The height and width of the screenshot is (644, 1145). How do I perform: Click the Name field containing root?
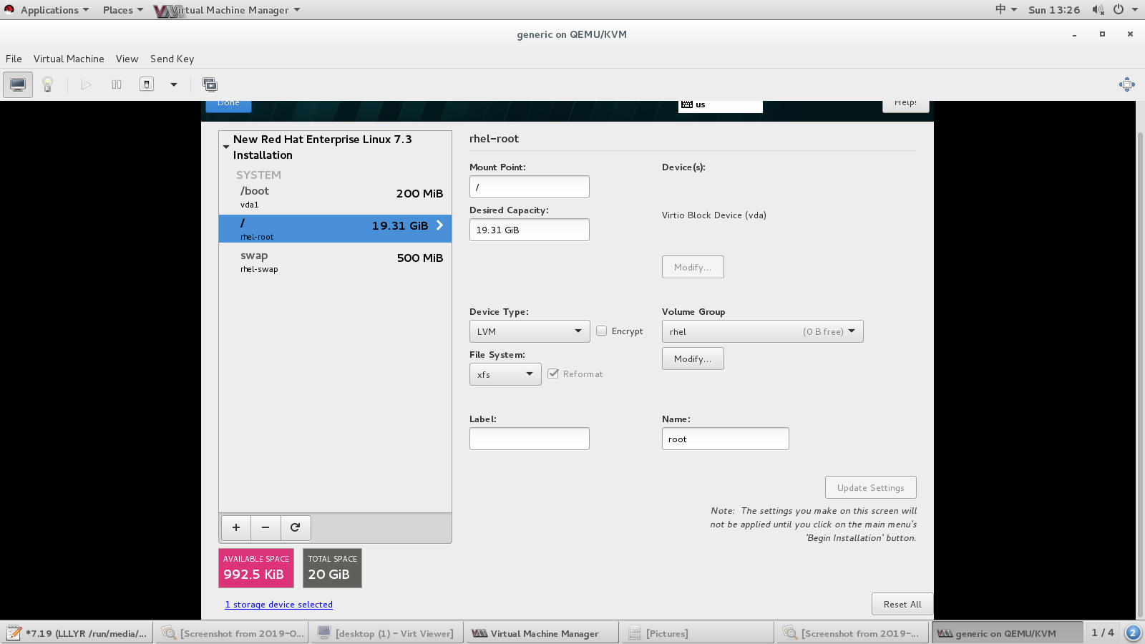pos(726,439)
